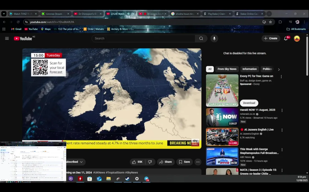The width and height of the screenshot is (309, 192).
Task: Open the media controls icon in the browser toolbar
Action: click(x=290, y=22)
